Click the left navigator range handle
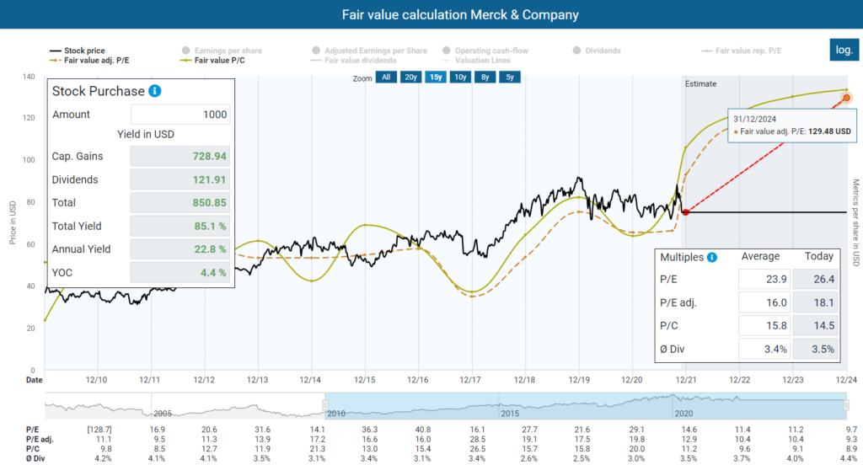Screen dimensions: 863x465 324,405
